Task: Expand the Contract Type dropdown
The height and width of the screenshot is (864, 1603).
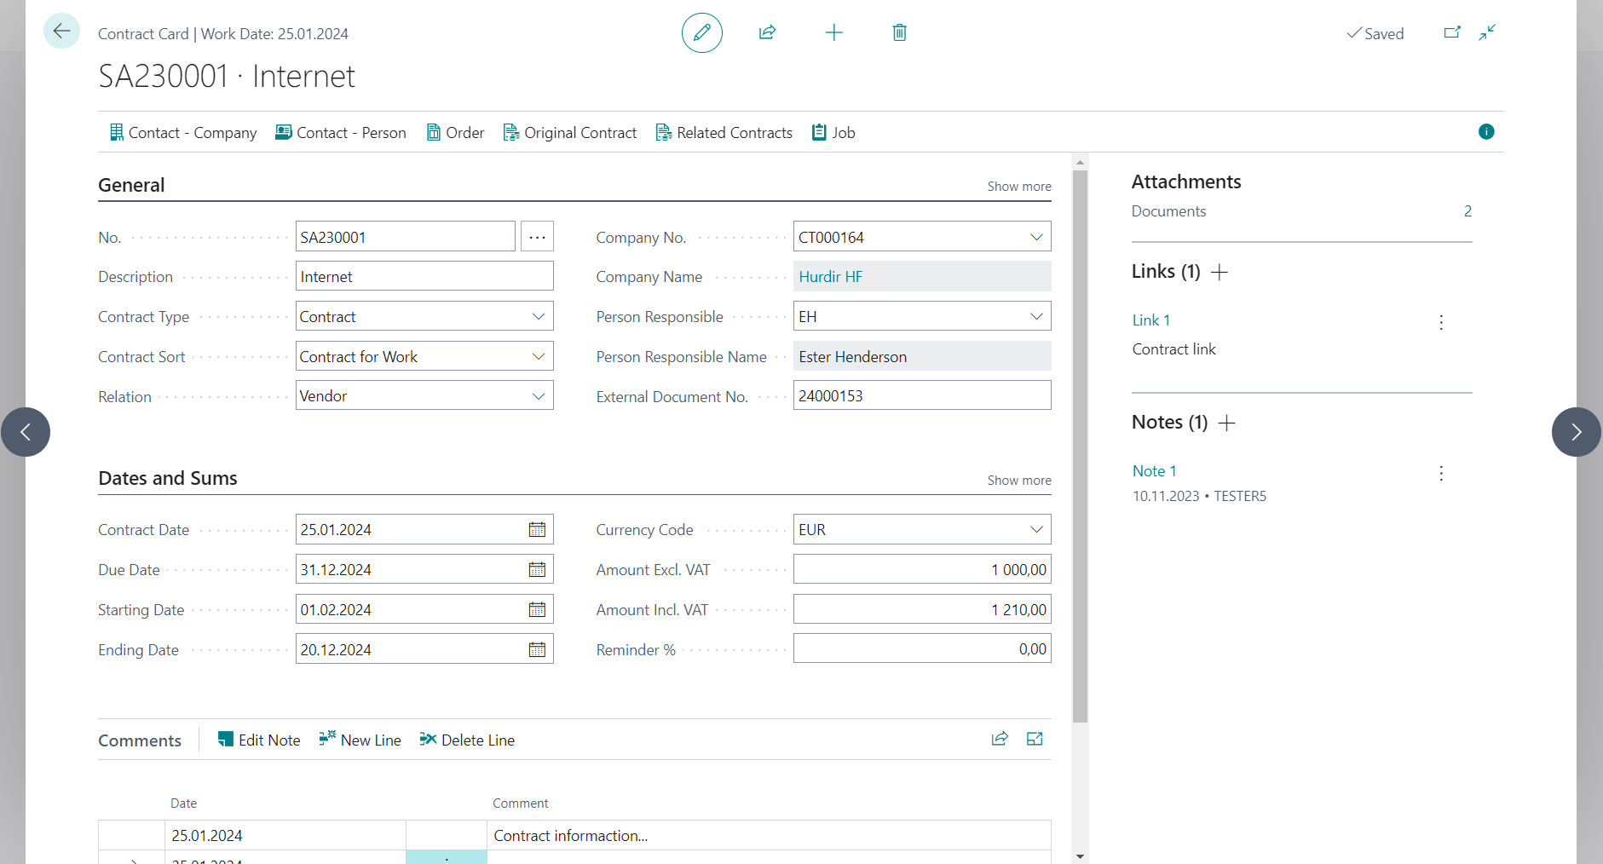Action: (x=538, y=317)
